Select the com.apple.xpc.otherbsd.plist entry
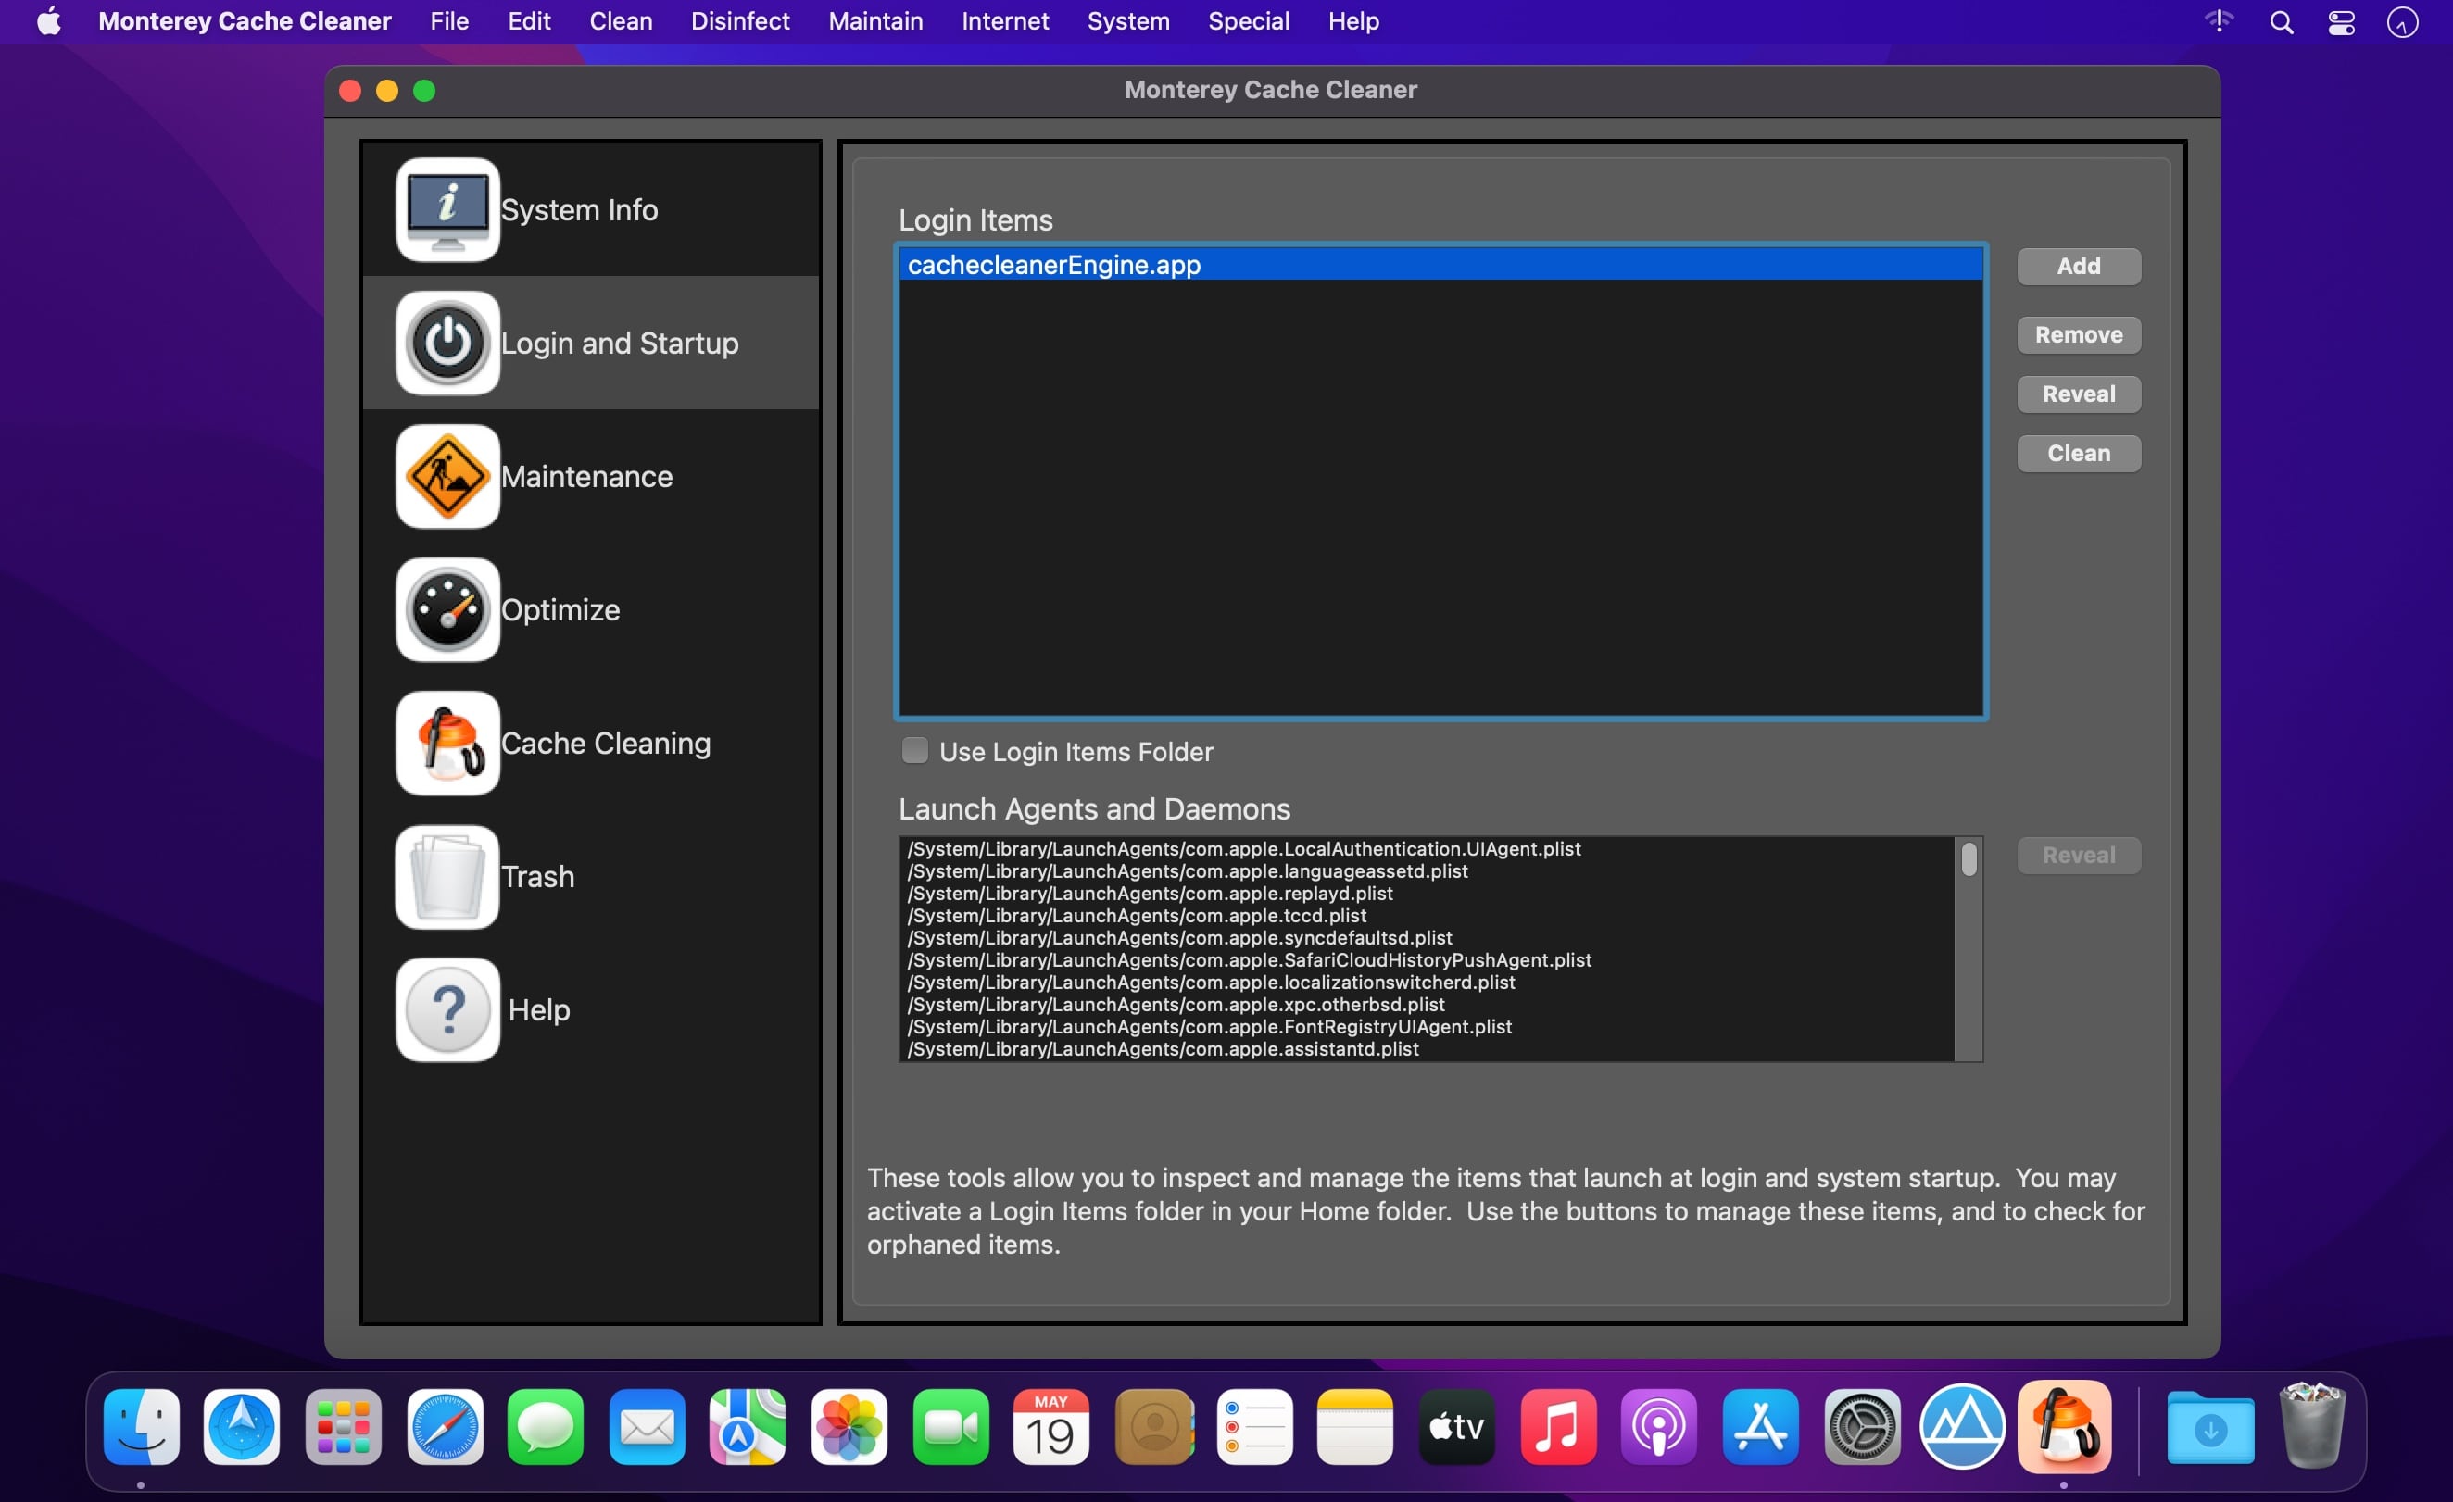Viewport: 2453px width, 1502px height. [1428, 1006]
